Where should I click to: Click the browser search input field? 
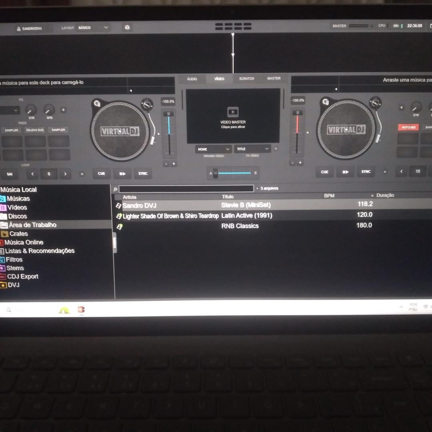pos(186,189)
